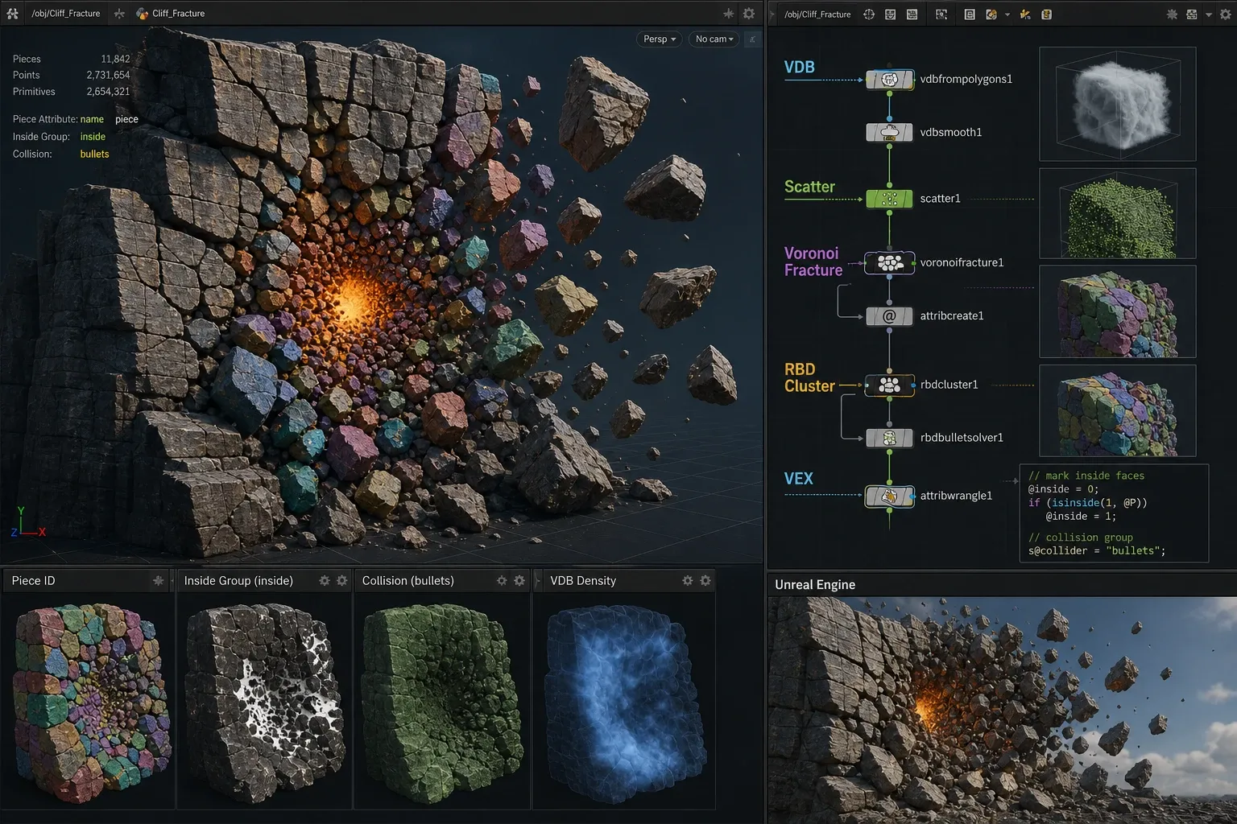Open dropdown arrow beside the palette icon
This screenshot has width=1237, height=824.
tap(1007, 14)
